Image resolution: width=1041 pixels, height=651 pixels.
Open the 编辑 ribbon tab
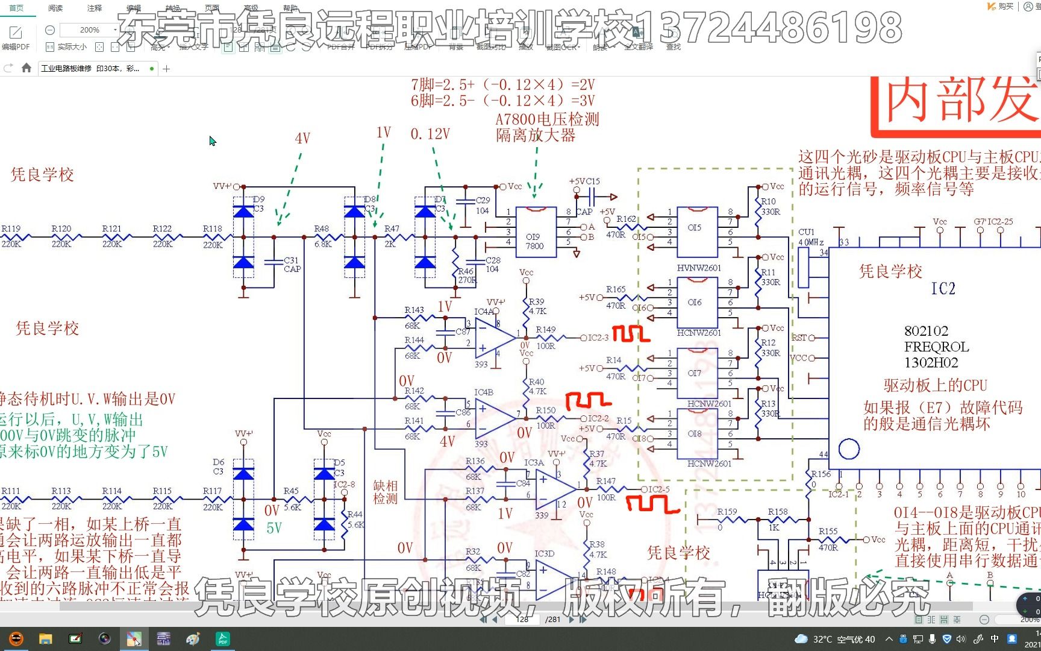click(134, 8)
